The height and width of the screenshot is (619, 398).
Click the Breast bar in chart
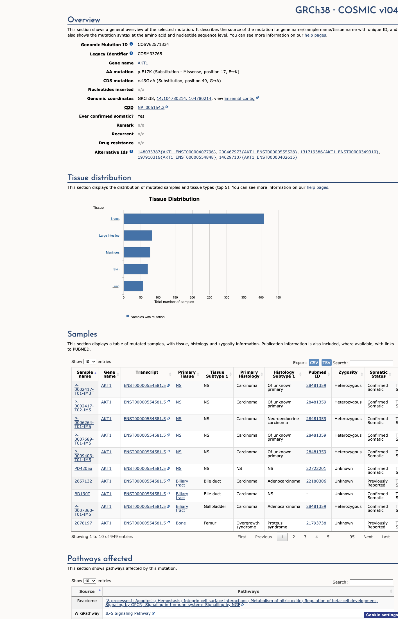point(194,219)
